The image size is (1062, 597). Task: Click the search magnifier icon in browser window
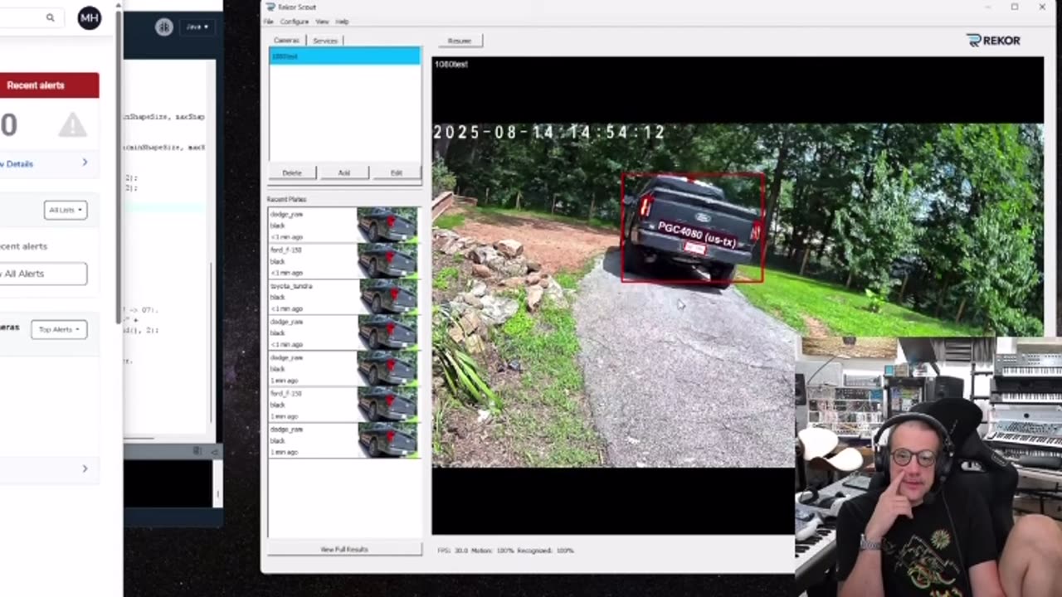tap(50, 17)
